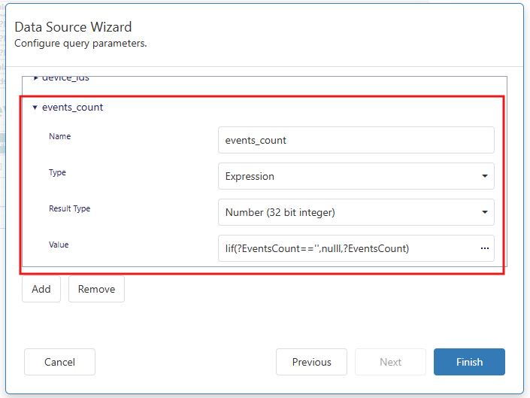Click the Configure query parameters subtitle
Image resolution: width=530 pixels, height=398 pixels.
[80, 44]
